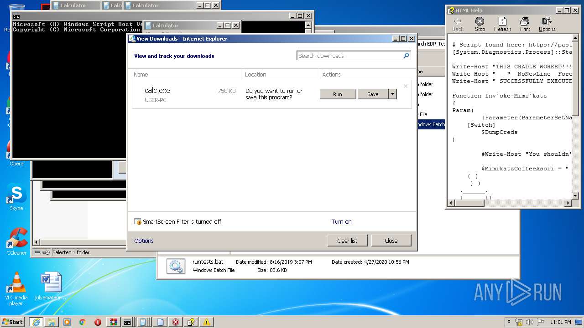Open Windows Explorer from the taskbar

coord(51,322)
